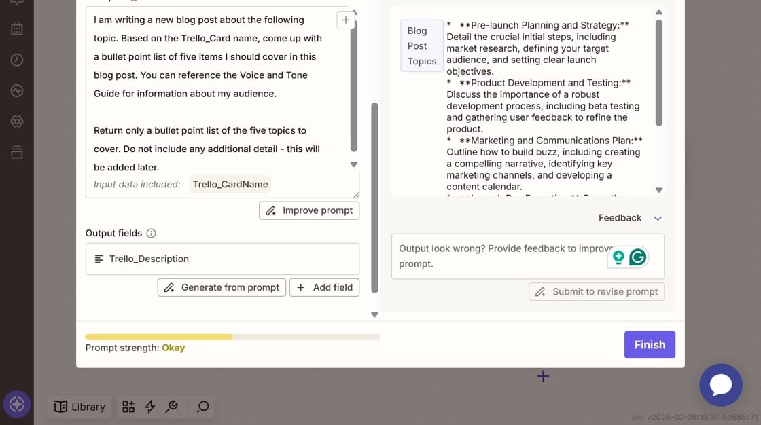Open the chat support bubble

click(x=721, y=385)
